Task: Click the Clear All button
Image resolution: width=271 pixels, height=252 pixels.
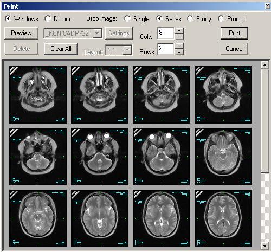Action: 61,49
